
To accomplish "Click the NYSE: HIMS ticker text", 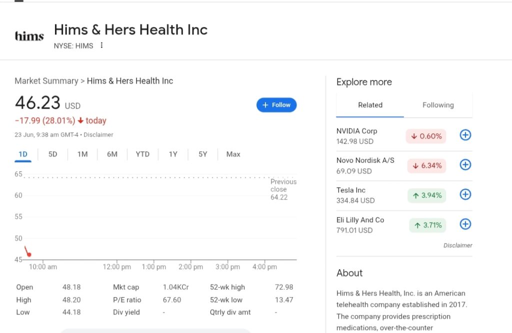I will click(x=73, y=45).
